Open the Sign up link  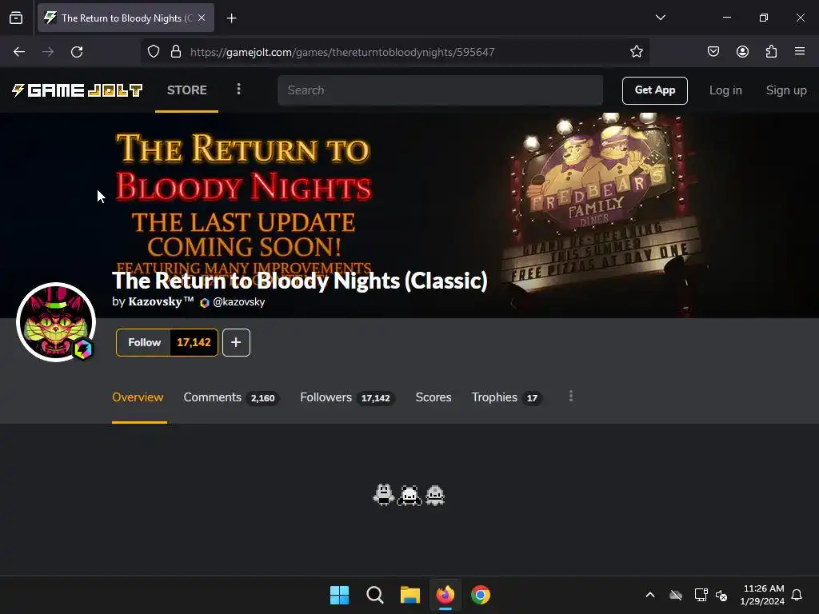[786, 90]
